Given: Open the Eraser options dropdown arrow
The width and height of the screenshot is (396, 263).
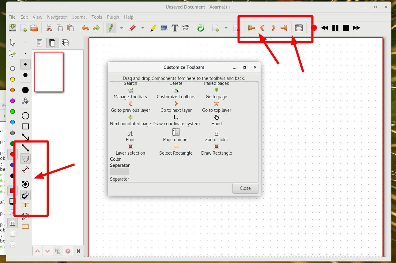Looking at the screenshot, I should click(x=143, y=28).
